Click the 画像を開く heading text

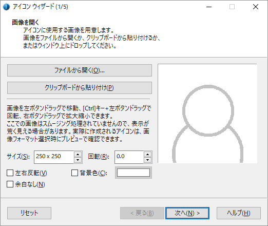pos(26,22)
